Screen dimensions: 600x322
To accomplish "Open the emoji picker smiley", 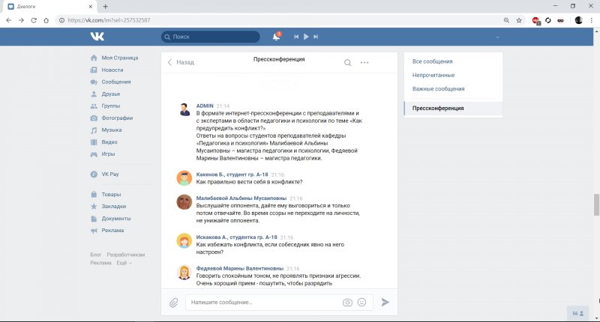I will coord(361,303).
